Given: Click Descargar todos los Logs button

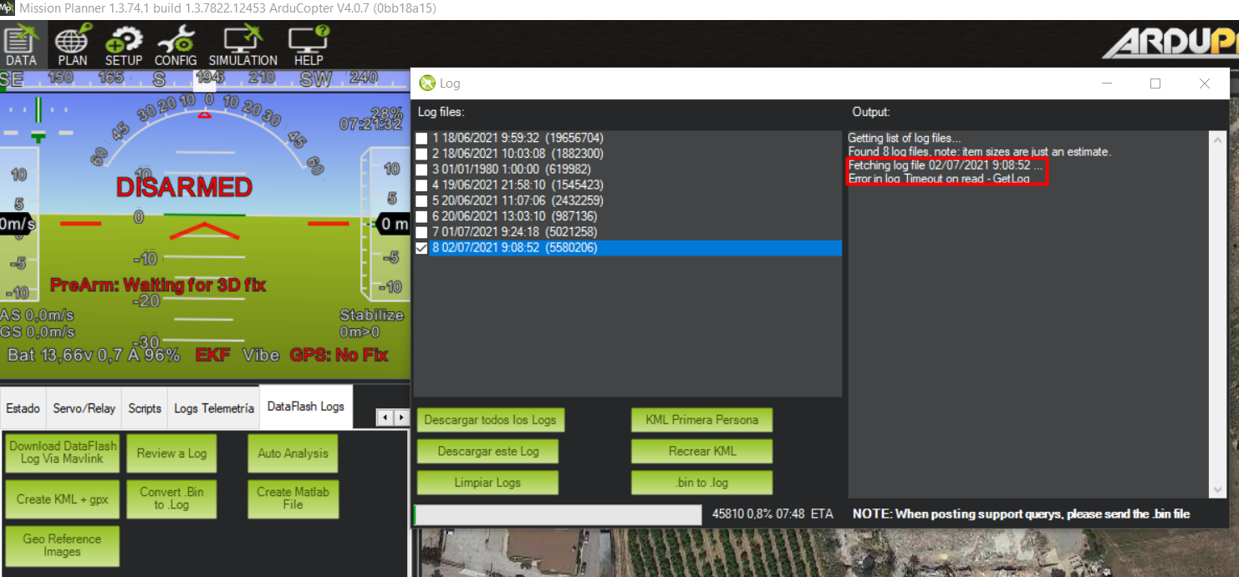Looking at the screenshot, I should point(490,420).
